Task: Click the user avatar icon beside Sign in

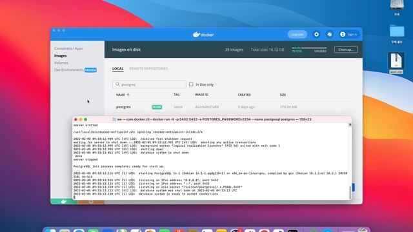Action: [343, 34]
